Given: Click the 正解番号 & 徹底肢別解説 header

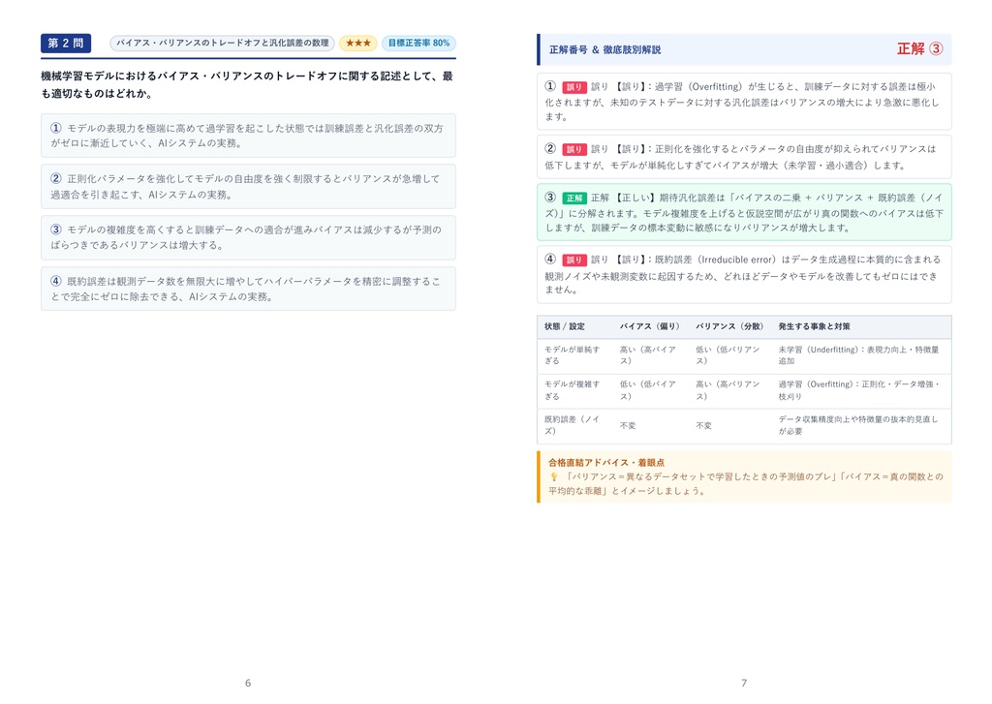Looking at the screenshot, I should 604,49.
